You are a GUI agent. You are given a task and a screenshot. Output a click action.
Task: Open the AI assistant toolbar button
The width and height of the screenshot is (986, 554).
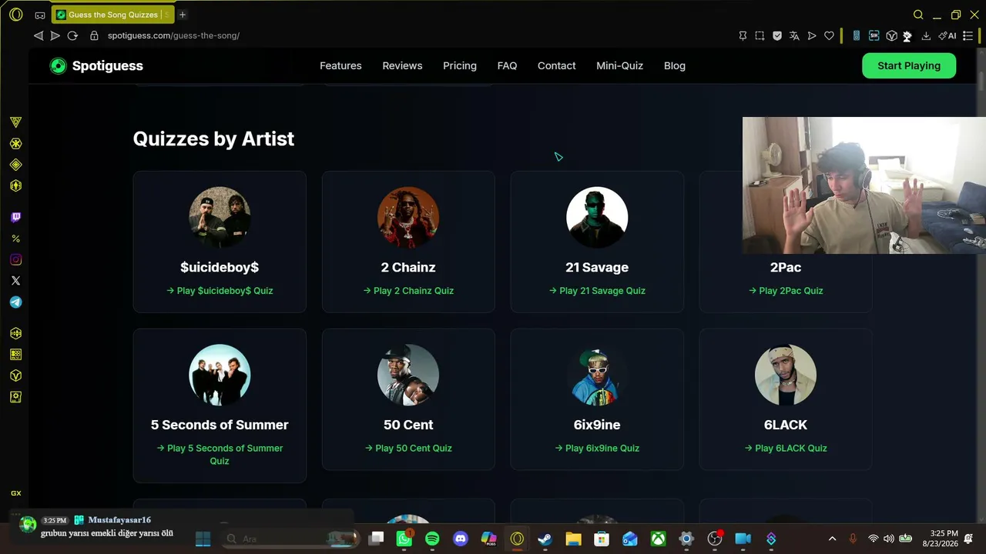click(x=947, y=35)
